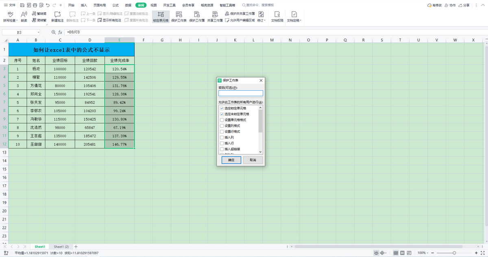This screenshot has height=257, width=488.
Task: Click the 文档权限 document permission icon
Action: (277, 14)
